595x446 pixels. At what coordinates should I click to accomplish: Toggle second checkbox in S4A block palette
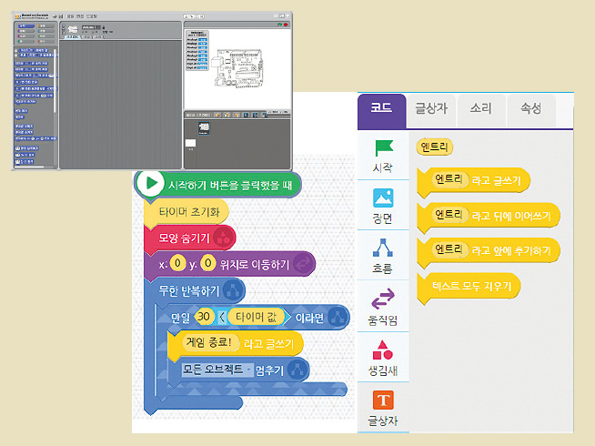[16, 56]
